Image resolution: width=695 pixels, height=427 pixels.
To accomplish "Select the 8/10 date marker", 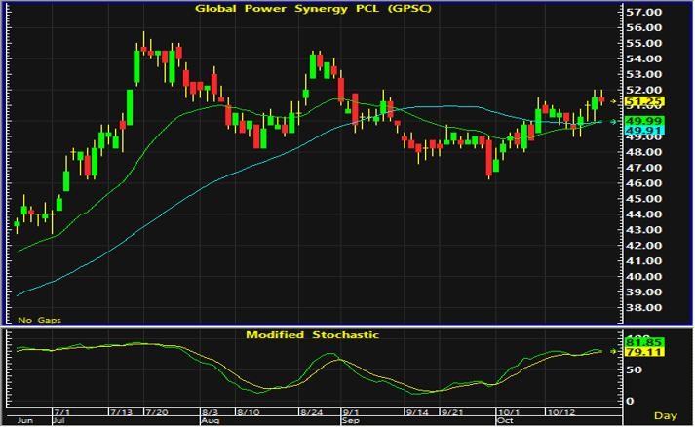I will point(248,412).
